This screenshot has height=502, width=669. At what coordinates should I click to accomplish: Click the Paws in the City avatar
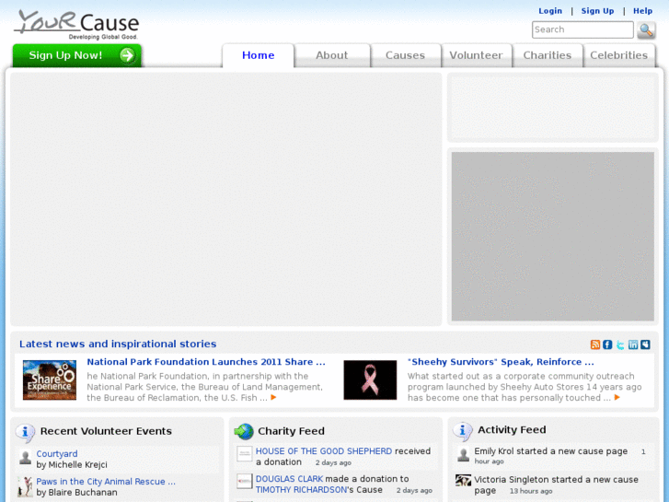tap(25, 486)
